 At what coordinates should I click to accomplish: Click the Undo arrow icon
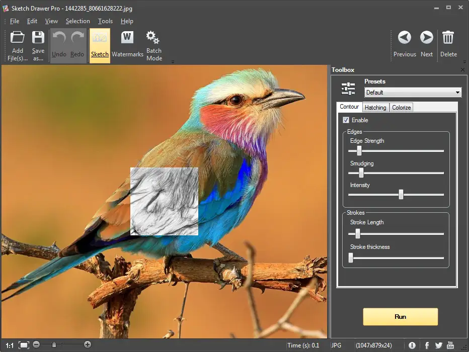click(59, 38)
